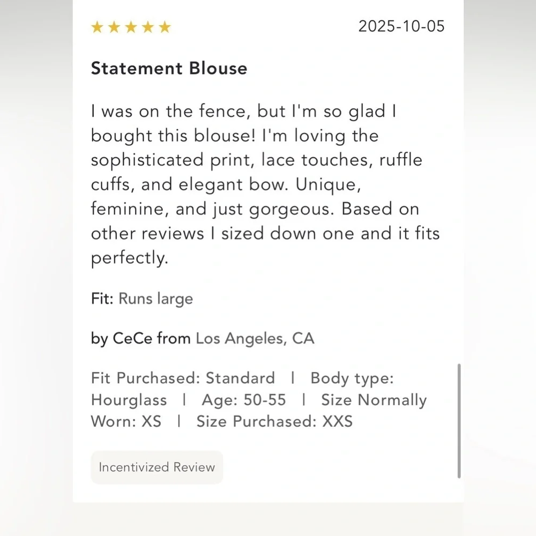
Task: Click the Fit Purchased: Standard detail
Action: [183, 378]
